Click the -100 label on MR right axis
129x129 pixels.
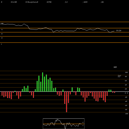pyautogui.click(x=126, y=114)
